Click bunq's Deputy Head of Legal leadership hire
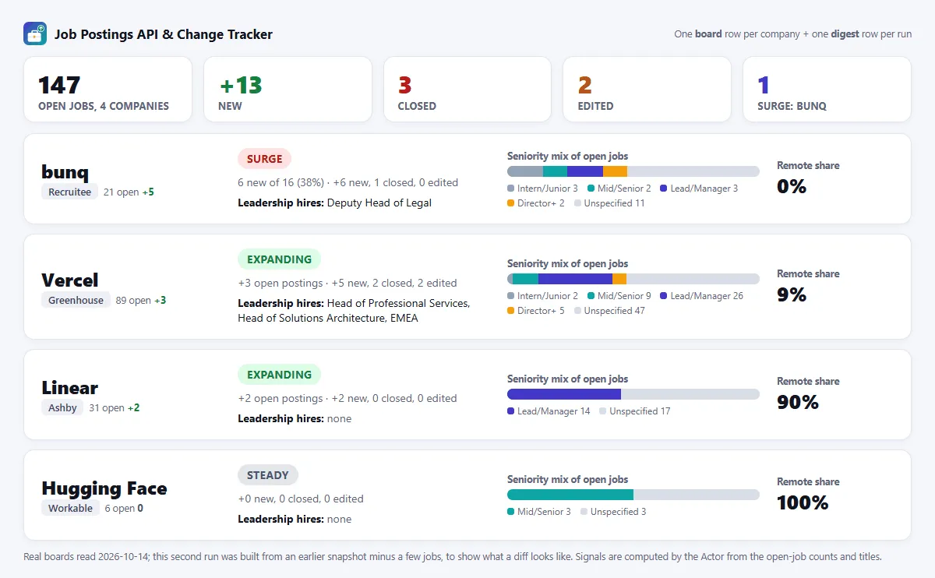935x578 pixels. click(379, 203)
